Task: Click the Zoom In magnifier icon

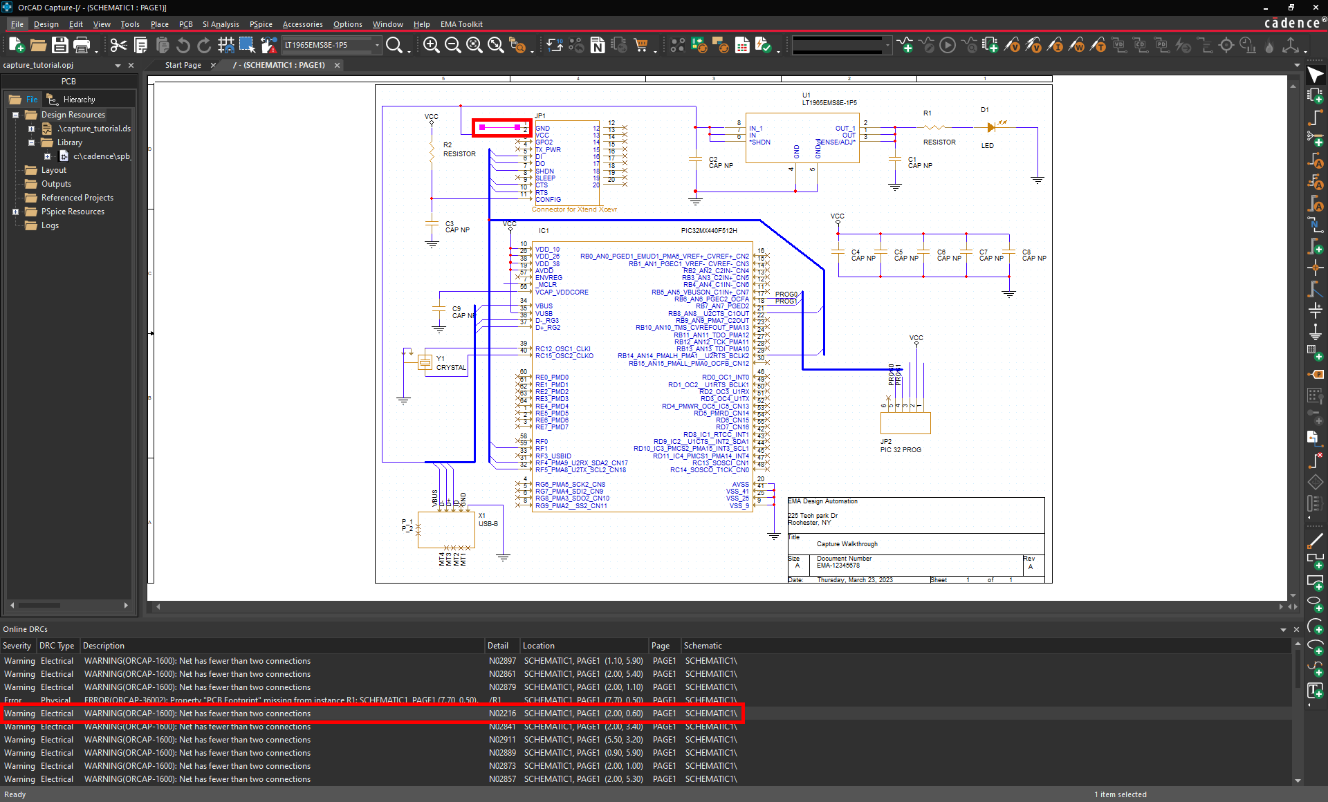Action: coord(431,46)
